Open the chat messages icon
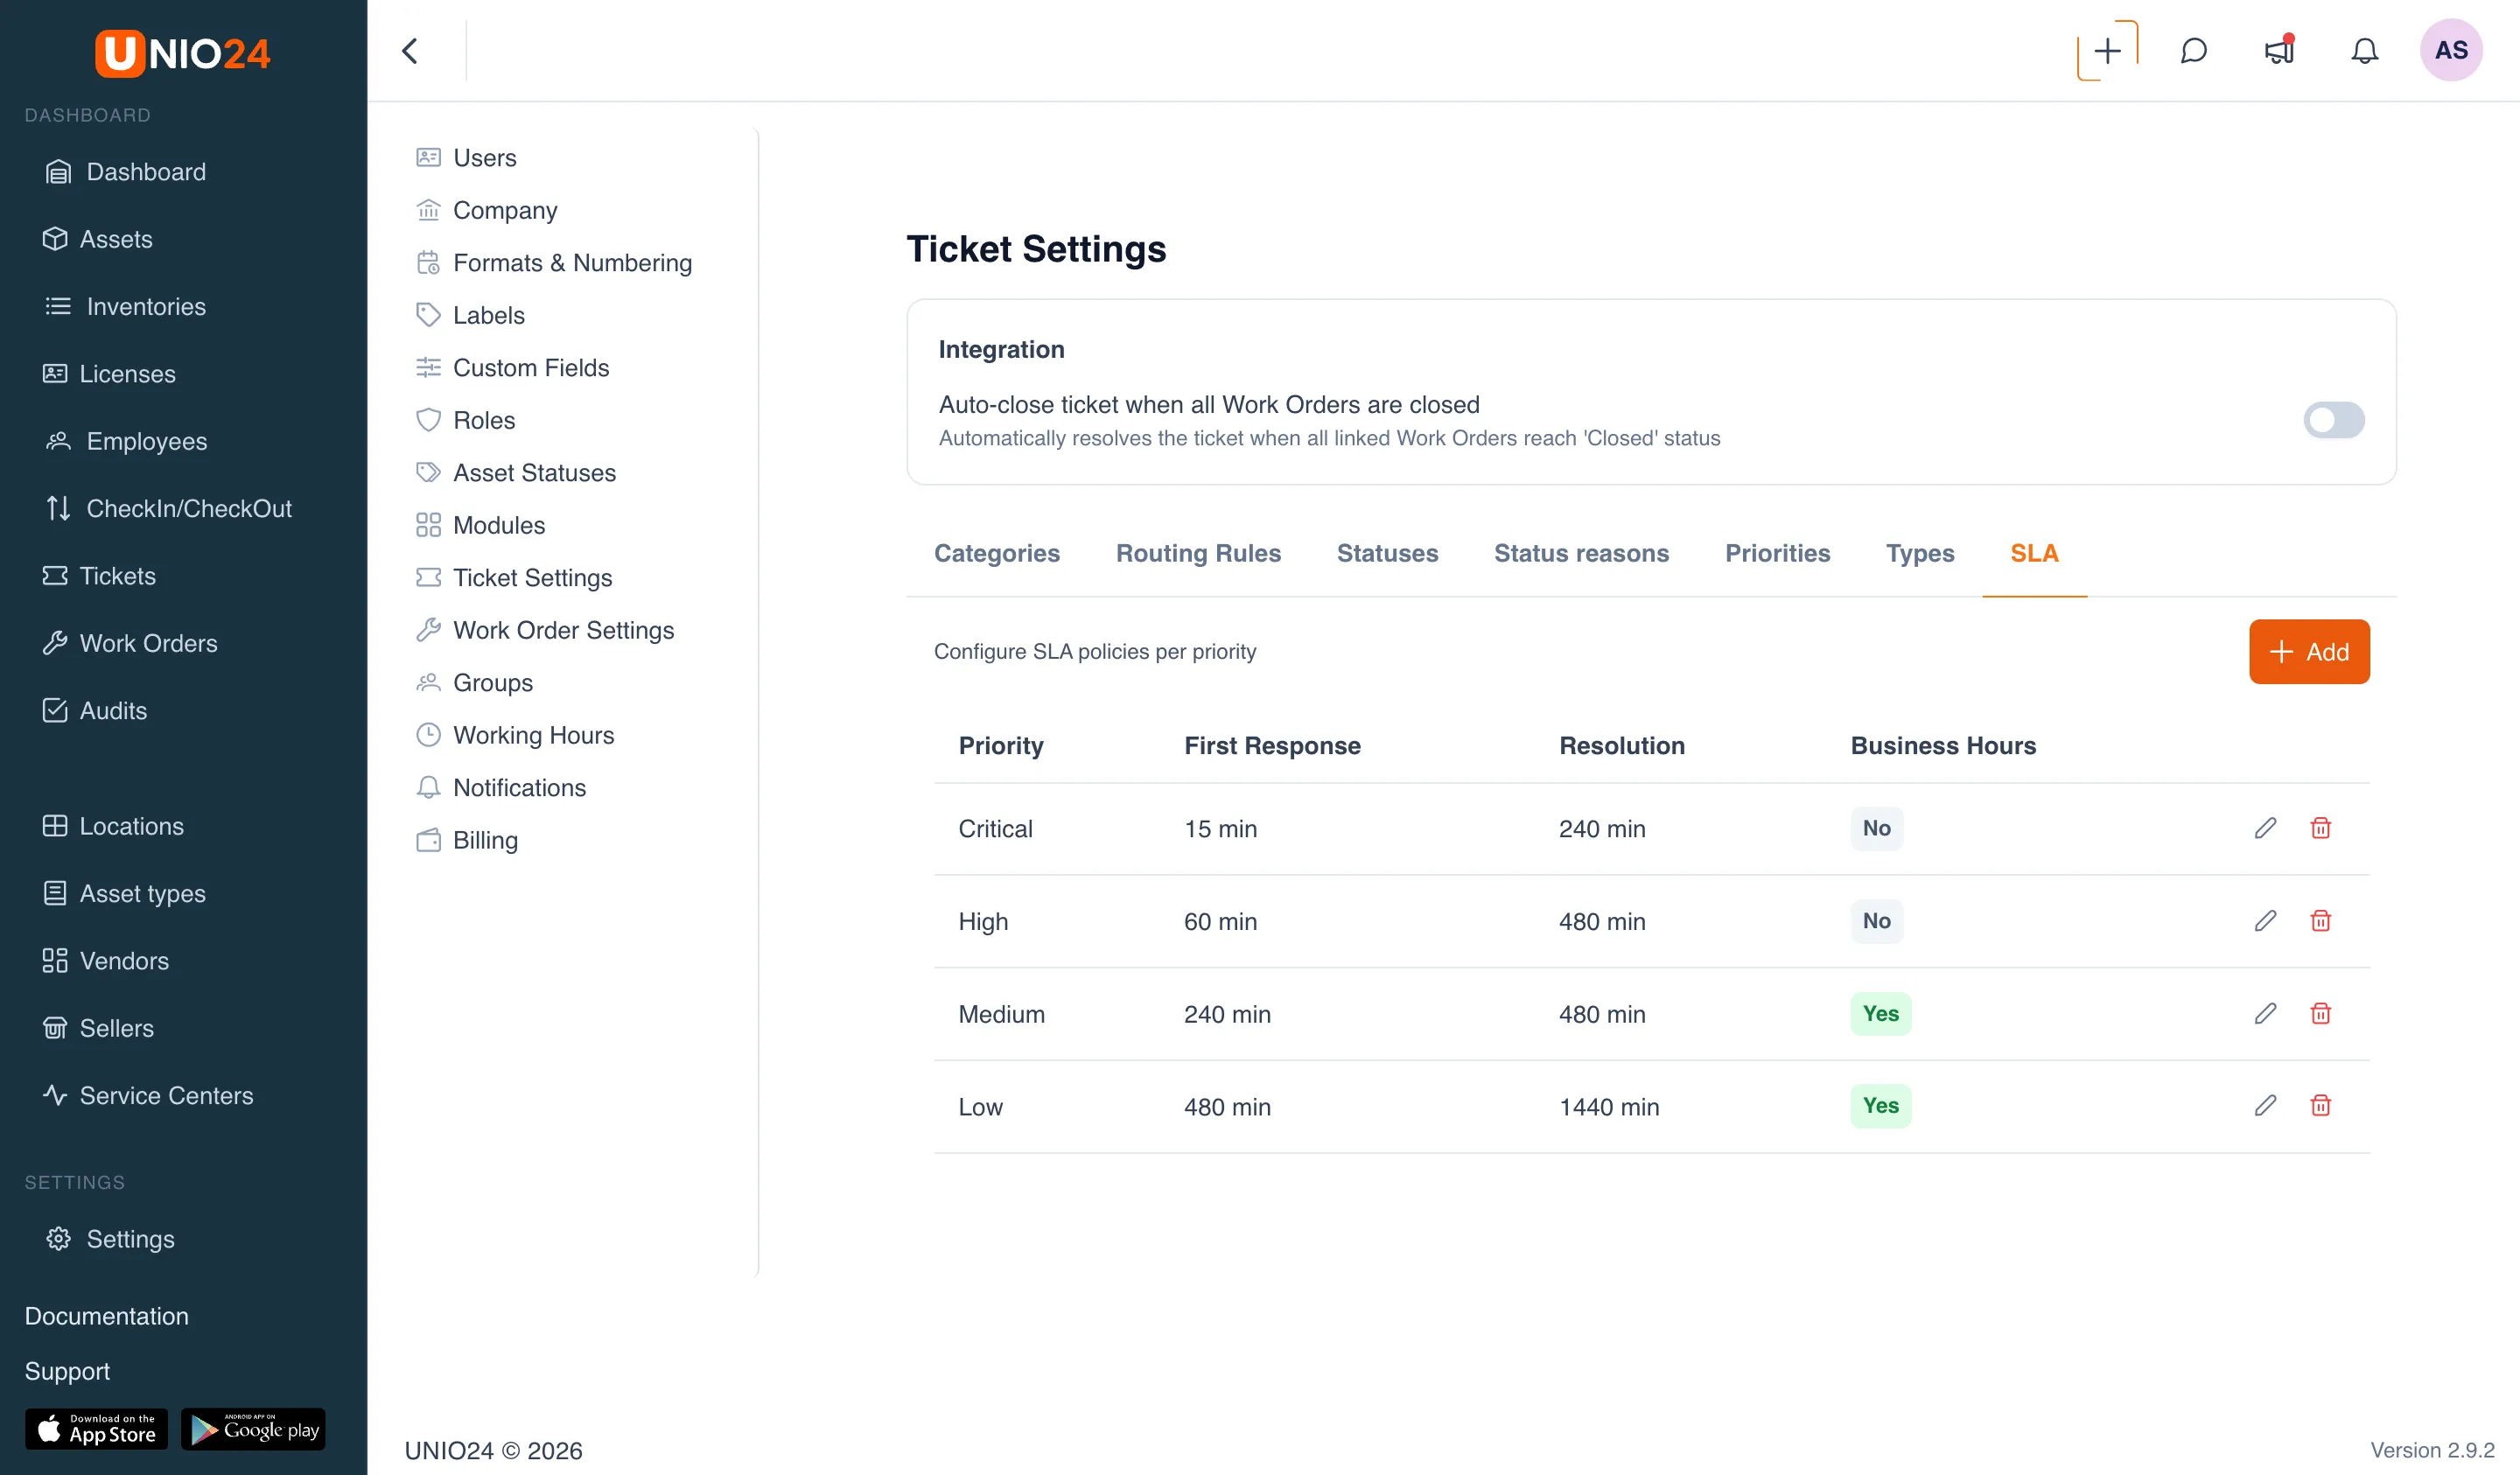Viewport: 2520px width, 1475px height. coord(2193,50)
